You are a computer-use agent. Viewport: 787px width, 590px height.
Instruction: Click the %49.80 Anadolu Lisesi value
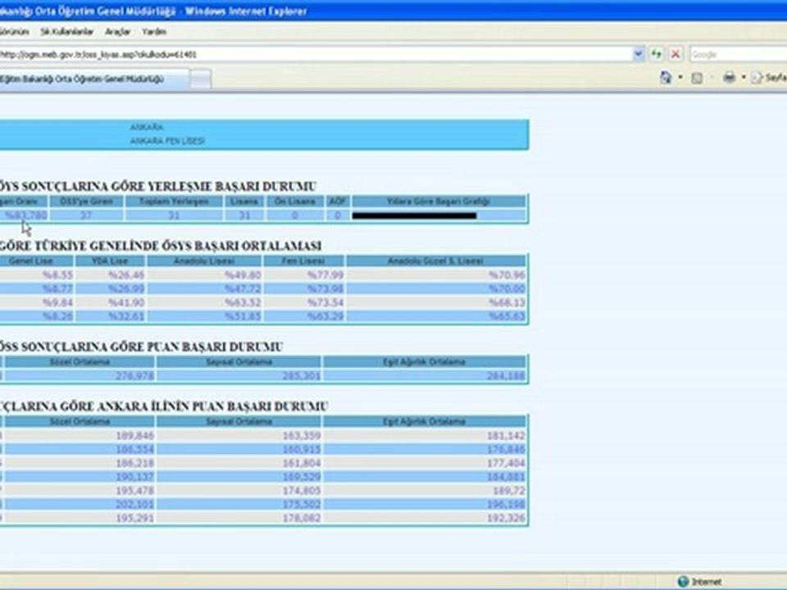click(243, 275)
